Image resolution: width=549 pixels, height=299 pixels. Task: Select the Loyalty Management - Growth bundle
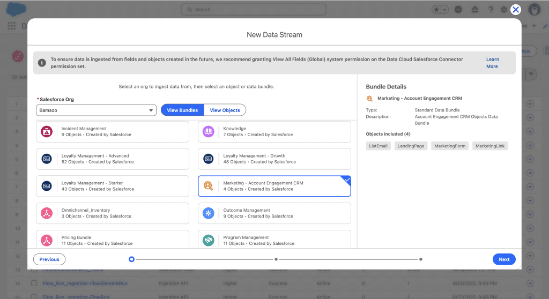coord(274,159)
